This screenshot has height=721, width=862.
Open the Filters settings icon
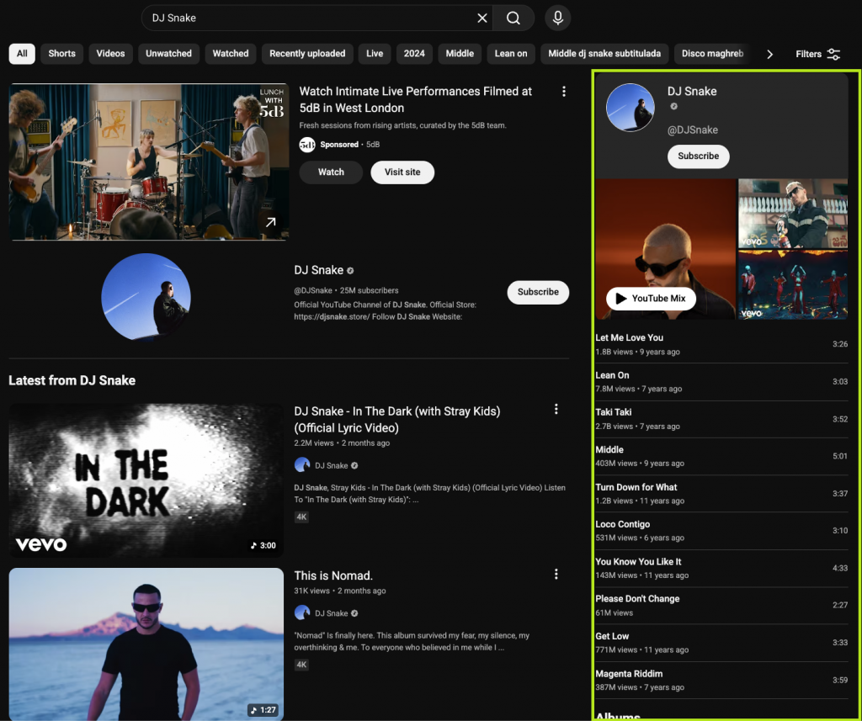pos(833,54)
